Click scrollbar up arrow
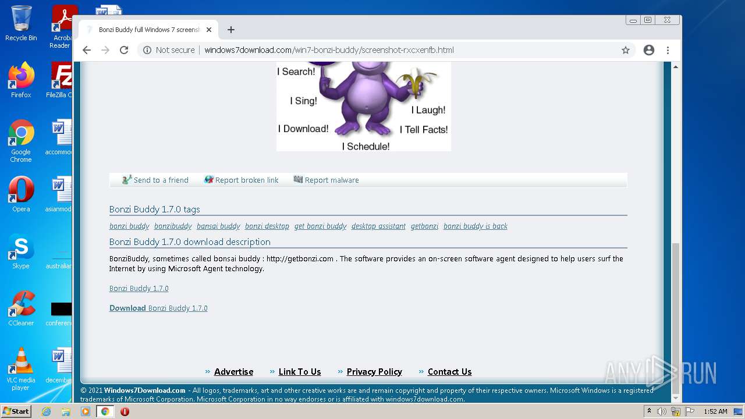The image size is (745, 419). [x=676, y=66]
